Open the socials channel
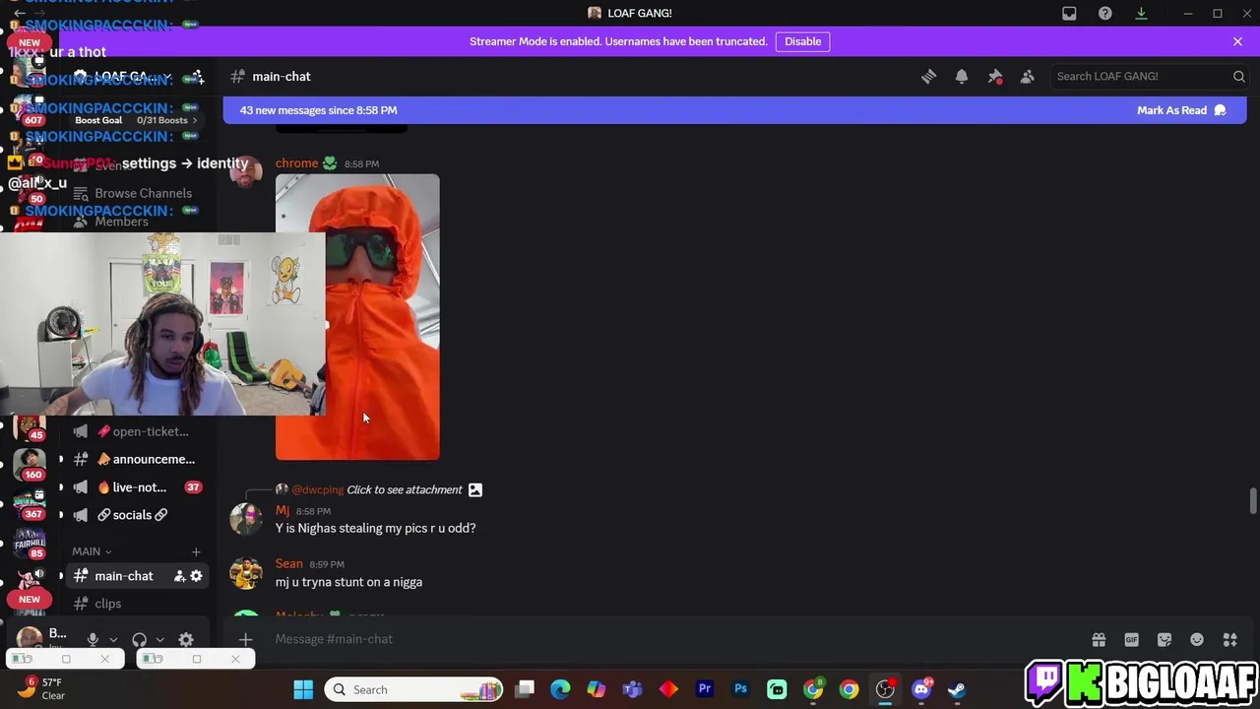Viewport: 1260px width, 709px height. pos(132,515)
